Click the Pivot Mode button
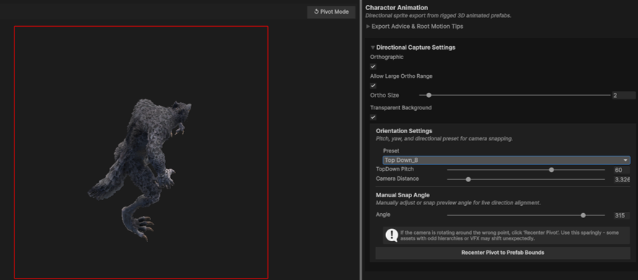638x280 pixels. (331, 12)
